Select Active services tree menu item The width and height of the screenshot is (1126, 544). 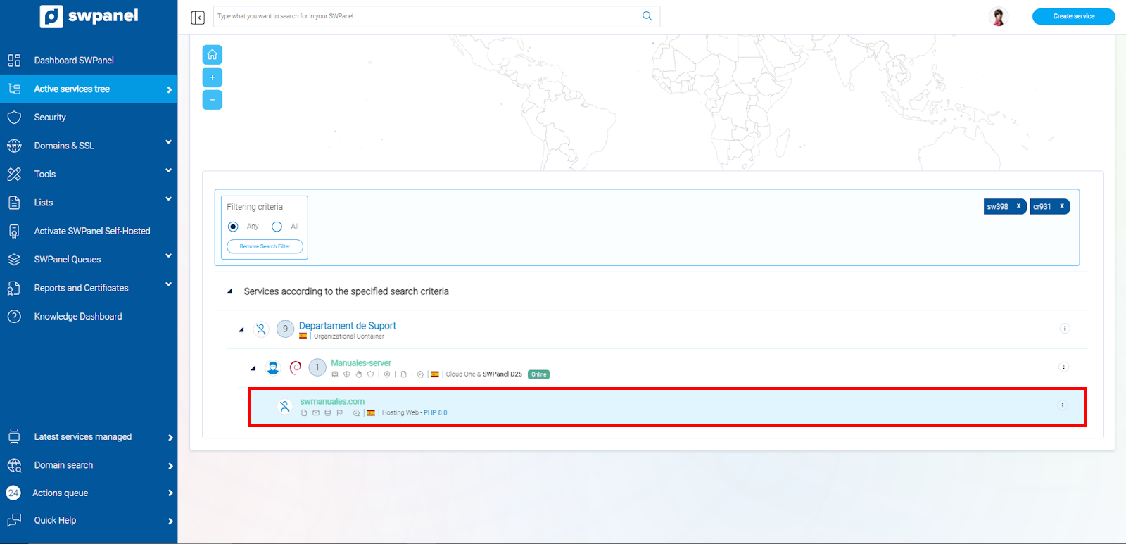89,89
